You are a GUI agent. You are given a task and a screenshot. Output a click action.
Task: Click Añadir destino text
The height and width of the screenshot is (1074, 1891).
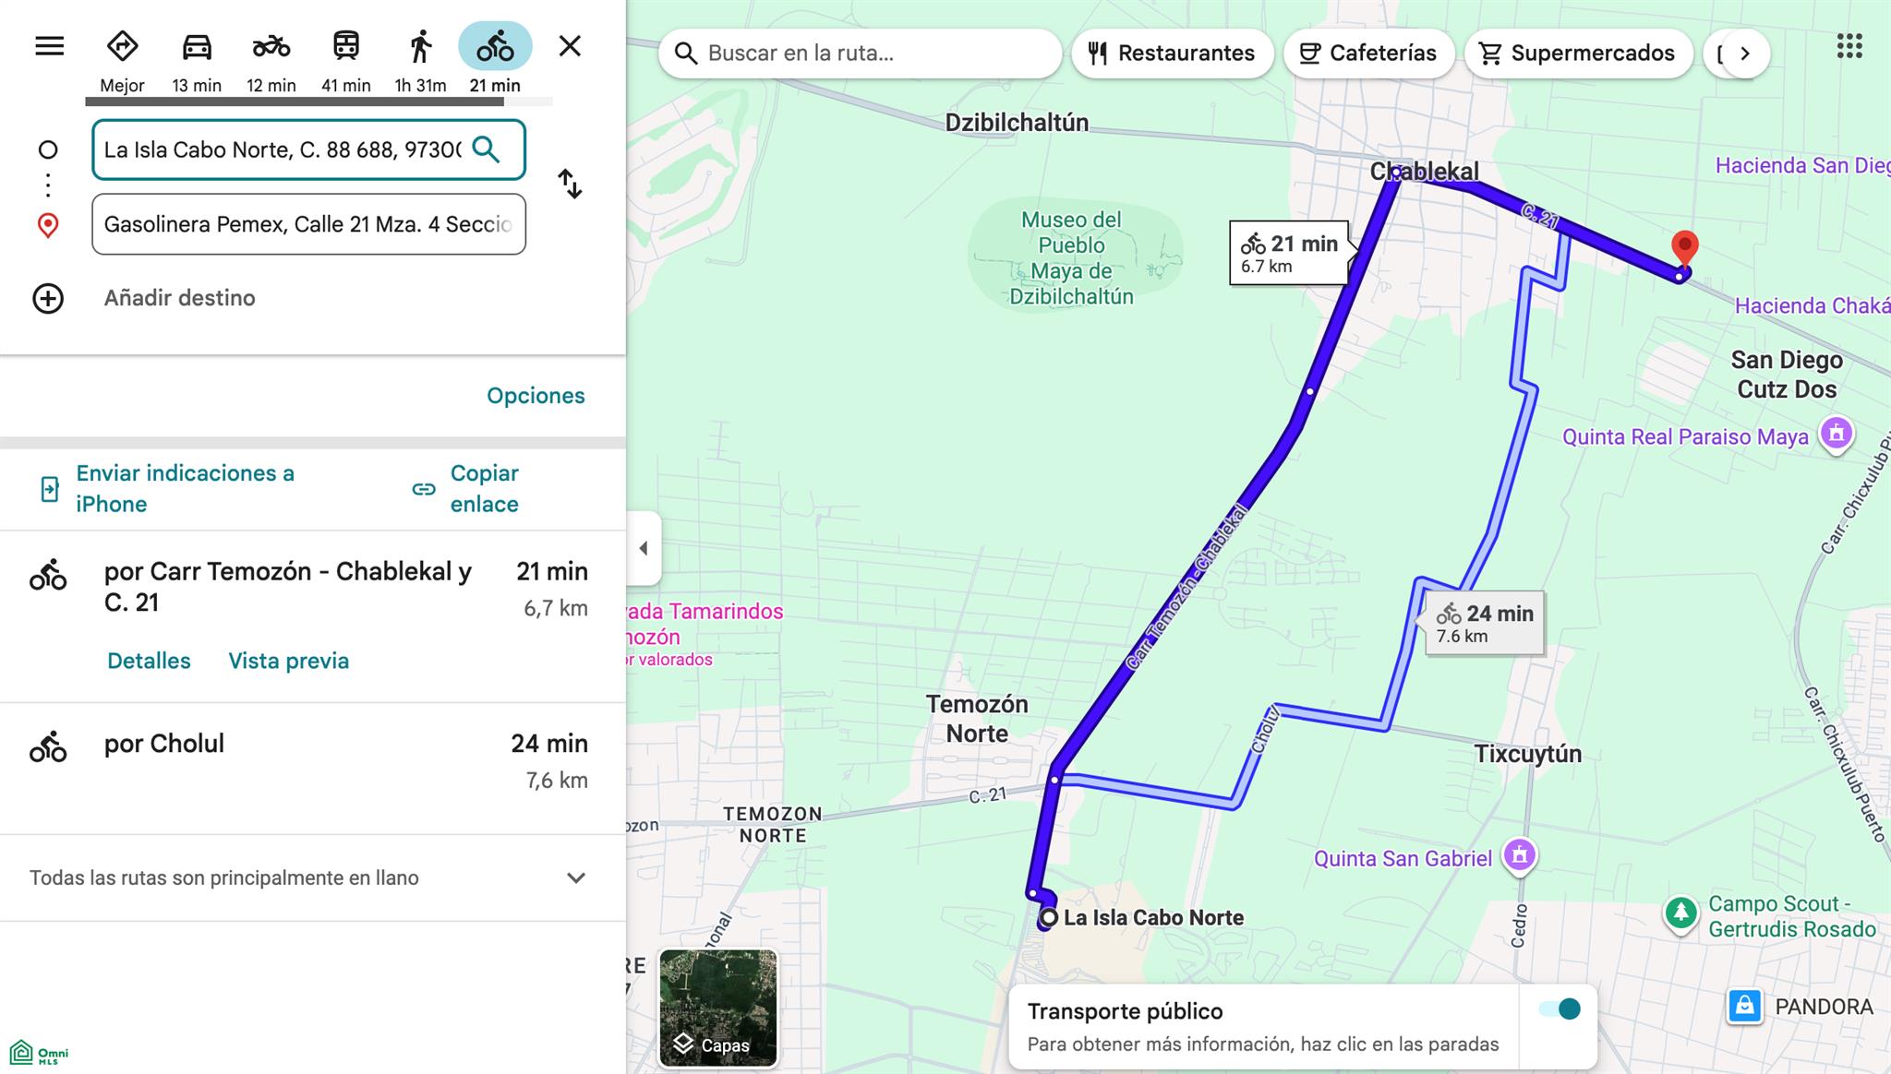(x=180, y=298)
